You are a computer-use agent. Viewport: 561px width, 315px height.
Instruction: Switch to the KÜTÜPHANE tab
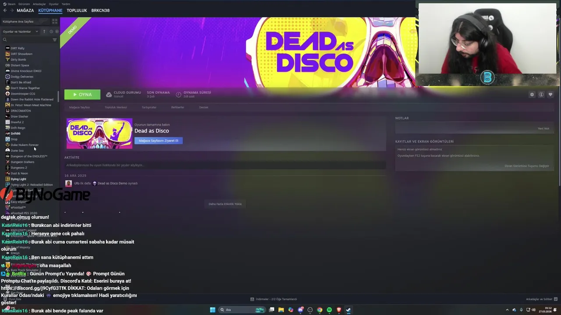(x=50, y=10)
